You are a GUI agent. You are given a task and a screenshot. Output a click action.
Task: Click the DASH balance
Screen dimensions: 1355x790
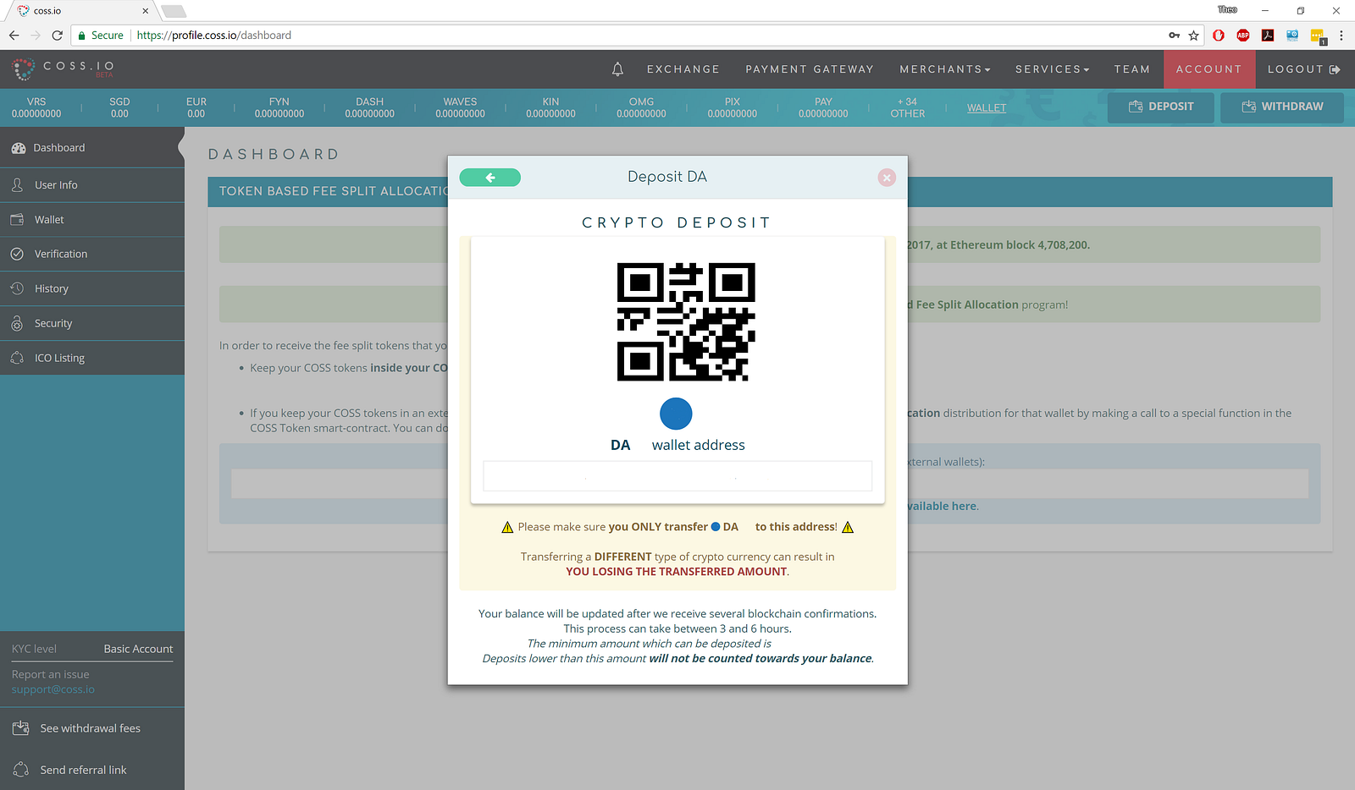[x=370, y=107]
